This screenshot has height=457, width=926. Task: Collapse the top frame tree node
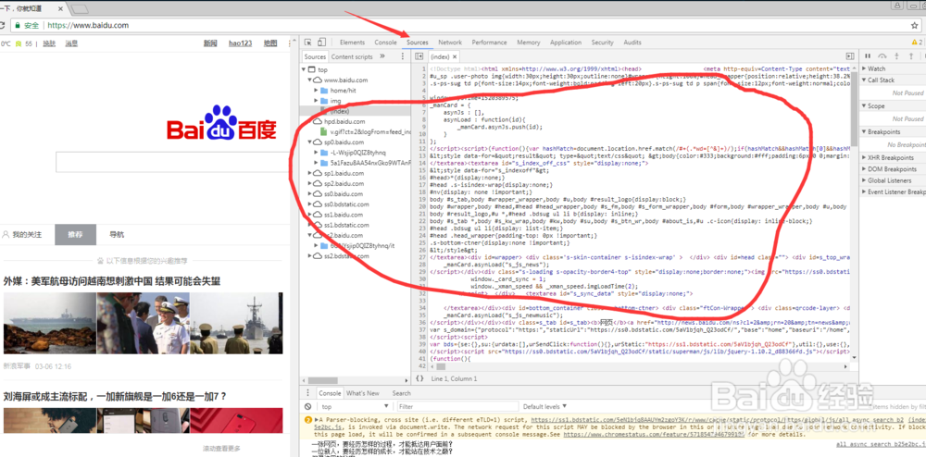coord(303,69)
